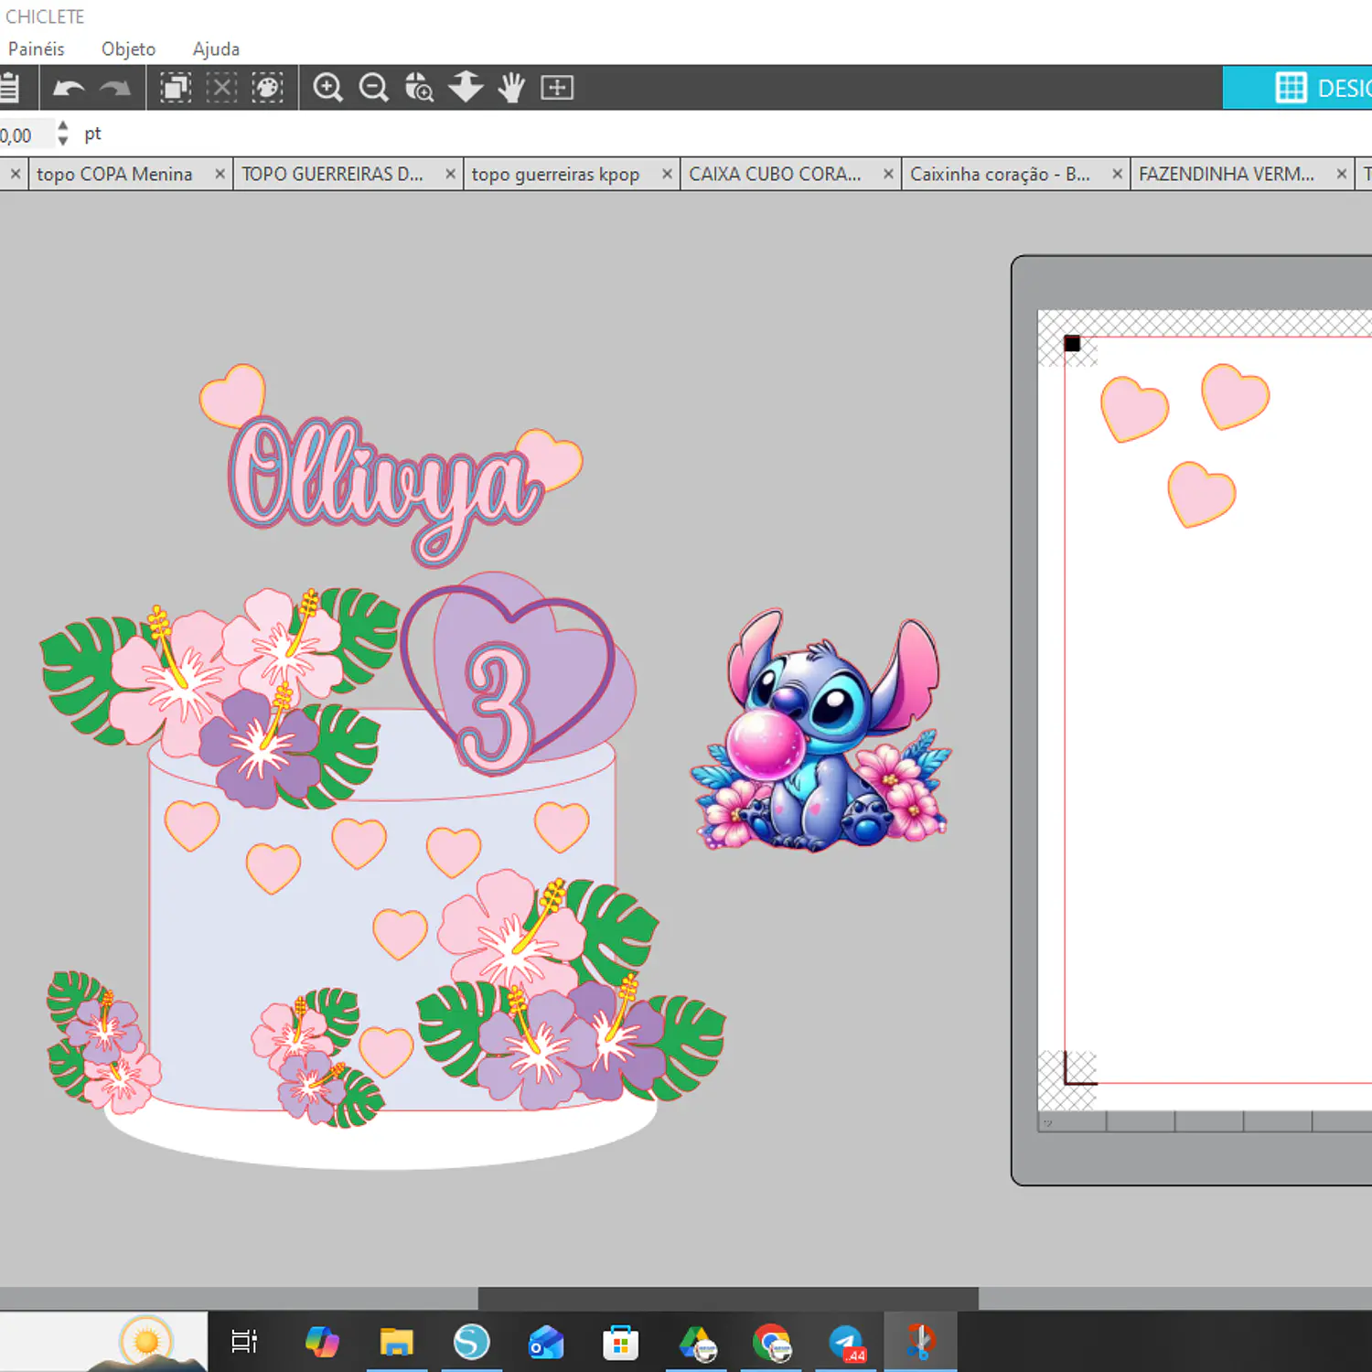Screen dimensions: 1372x1372
Task: Click the Paste clipboard icon
Action: click(x=9, y=88)
